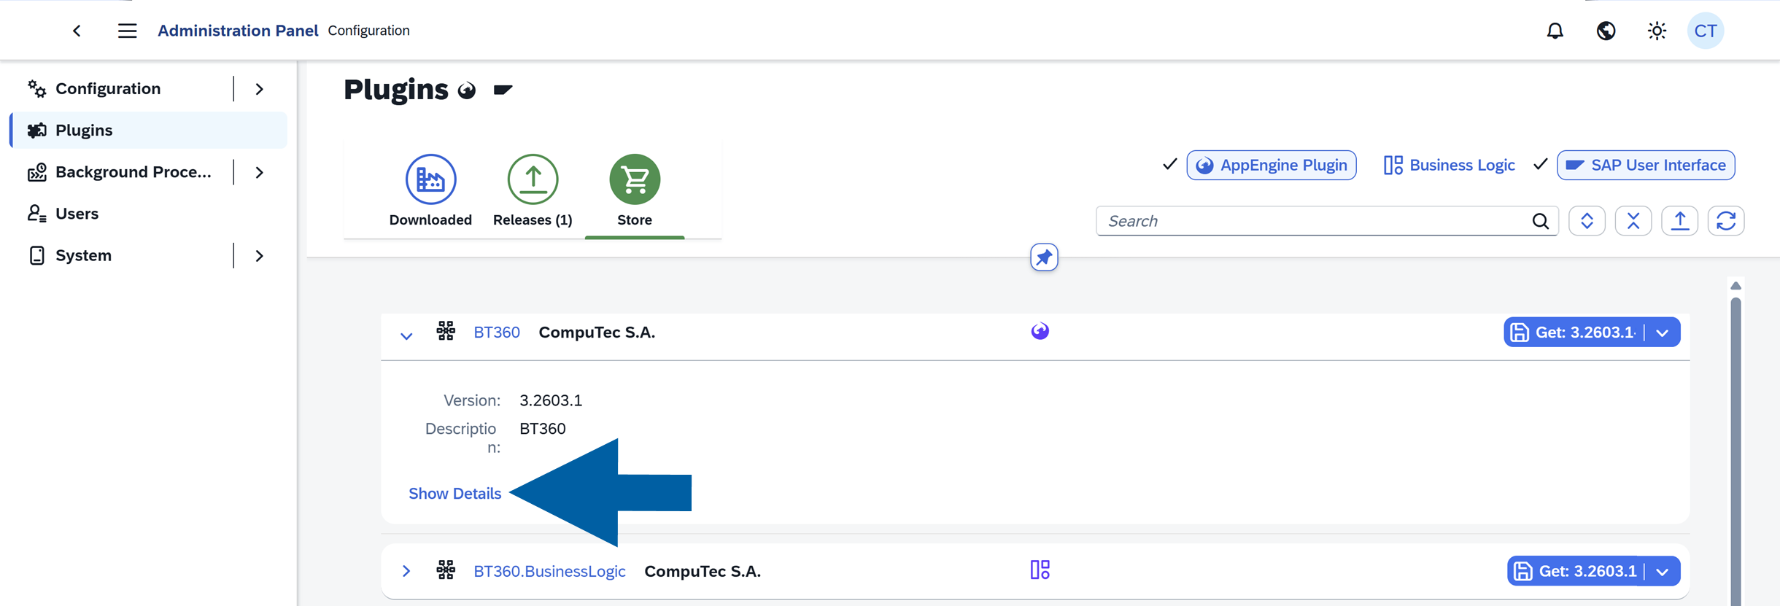
Task: Switch to the Releases (1) tab
Action: (533, 191)
